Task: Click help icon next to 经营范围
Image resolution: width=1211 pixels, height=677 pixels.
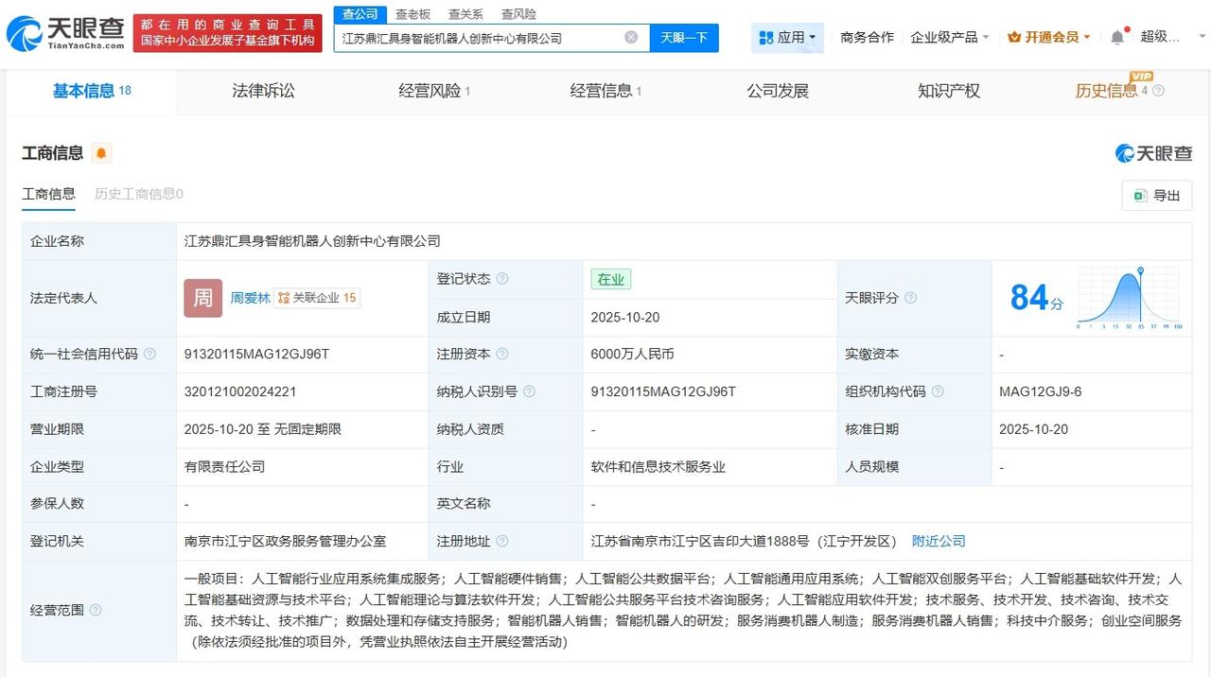Action: [x=96, y=611]
